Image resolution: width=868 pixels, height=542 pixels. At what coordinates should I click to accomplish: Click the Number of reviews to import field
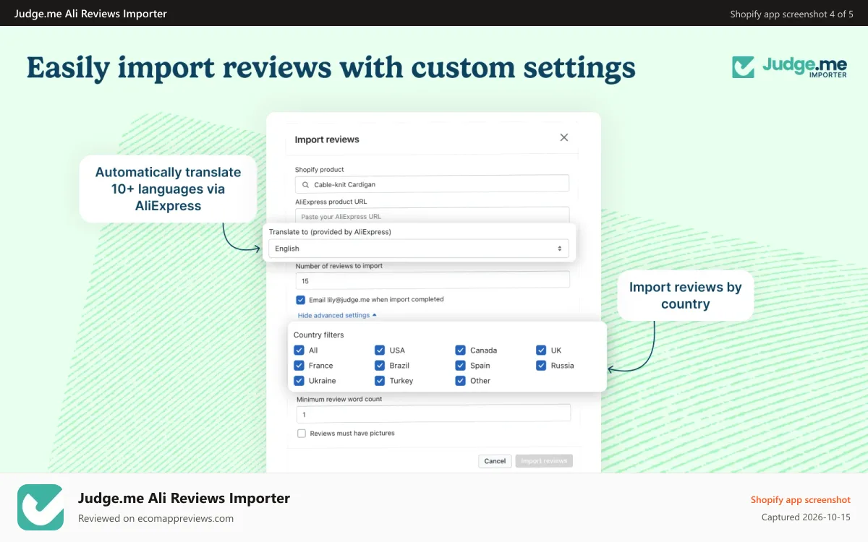coord(433,280)
